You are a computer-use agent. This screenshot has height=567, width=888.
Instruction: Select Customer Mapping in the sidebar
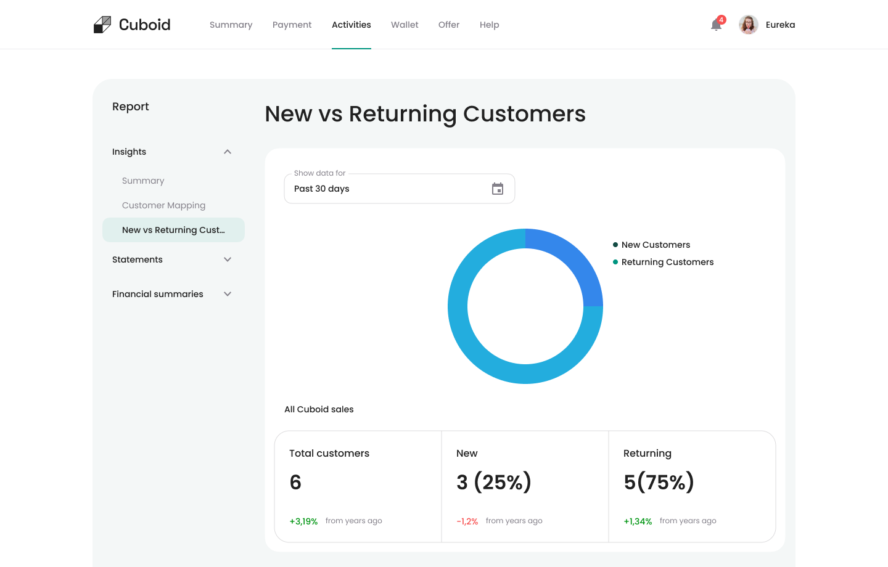[x=163, y=205]
